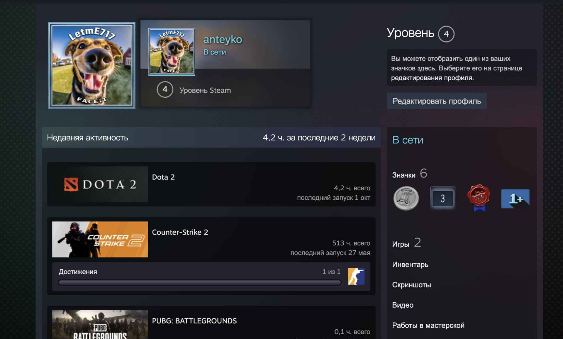Open the Counter-Strike 2 title link

[x=180, y=232]
